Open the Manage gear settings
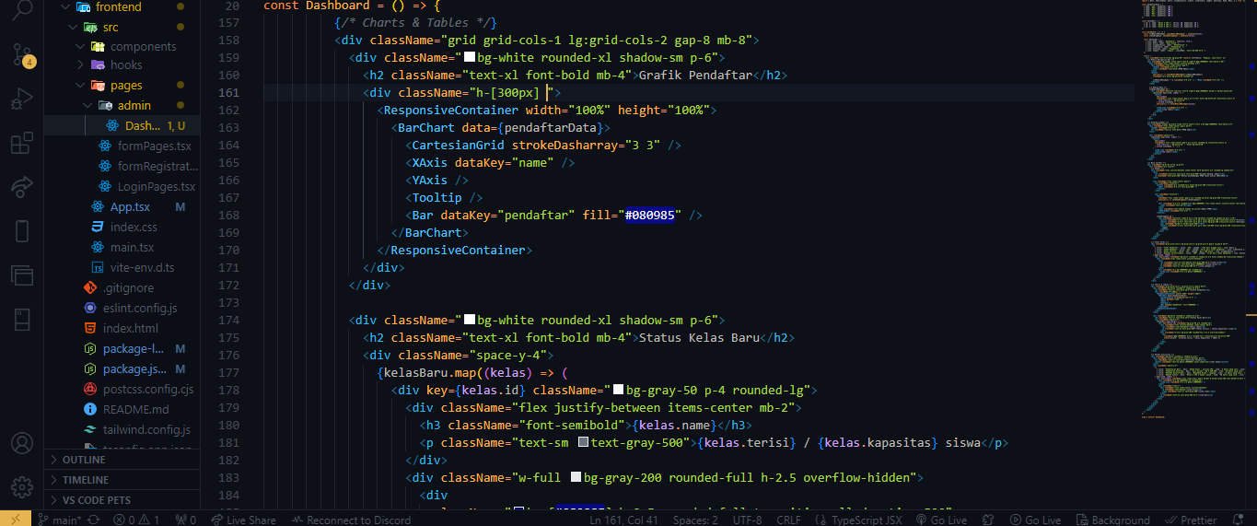This screenshot has width=1257, height=526. point(22,487)
